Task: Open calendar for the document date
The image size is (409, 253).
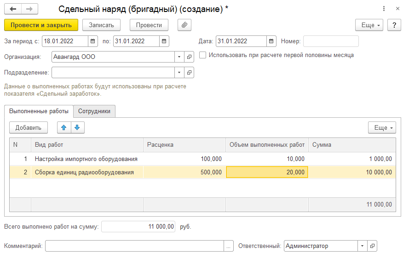Action: tap(271, 41)
